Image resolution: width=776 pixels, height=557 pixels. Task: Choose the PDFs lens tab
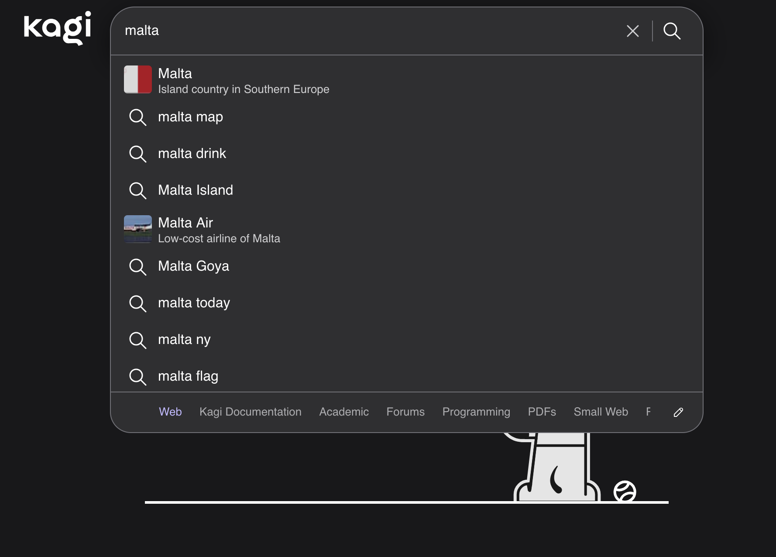click(x=542, y=412)
